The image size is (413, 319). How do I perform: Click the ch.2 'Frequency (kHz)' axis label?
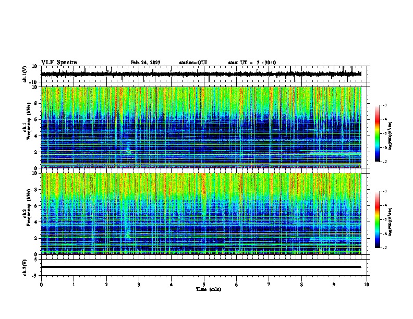pos(29,207)
